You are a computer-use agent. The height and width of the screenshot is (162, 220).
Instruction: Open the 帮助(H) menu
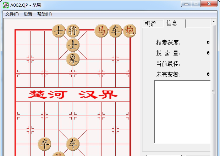tap(44, 14)
